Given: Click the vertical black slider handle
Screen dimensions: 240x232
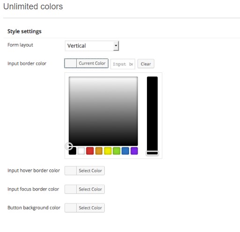Looking at the screenshot, I should 152,153.
